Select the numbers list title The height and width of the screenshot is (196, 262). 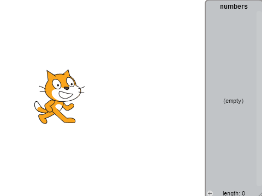(234, 7)
